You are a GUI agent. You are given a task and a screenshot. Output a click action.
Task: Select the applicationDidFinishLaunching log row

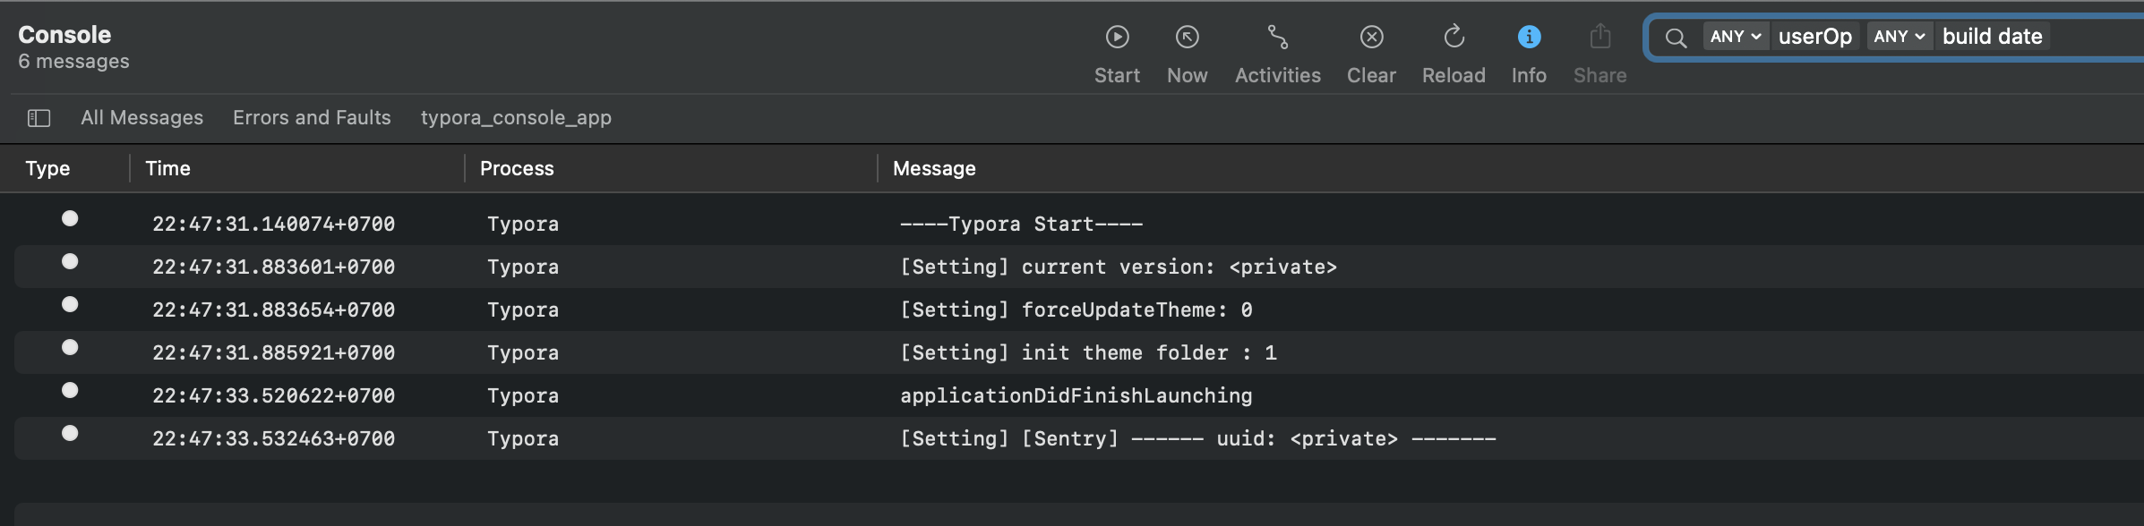[x=1079, y=395]
